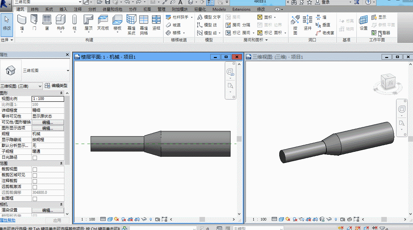Open the 视图 ribbon tab
This screenshot has height=230, width=413.
[147, 9]
